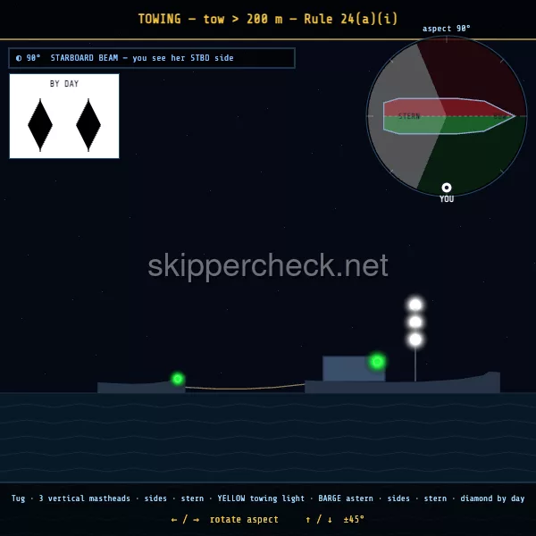Click 'BARGE astern' in the caption
The image size is (536, 536).
click(x=346, y=498)
